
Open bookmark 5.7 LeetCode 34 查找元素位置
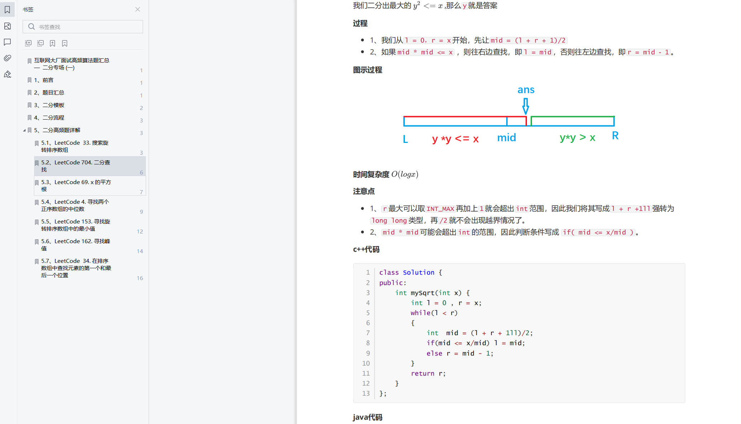click(x=76, y=268)
